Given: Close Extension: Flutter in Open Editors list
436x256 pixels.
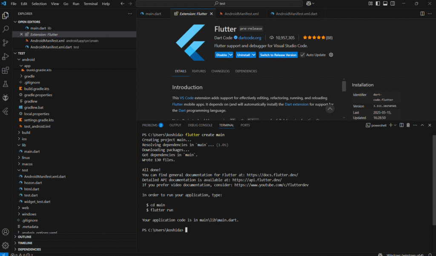Looking at the screenshot, I should pos(21,34).
